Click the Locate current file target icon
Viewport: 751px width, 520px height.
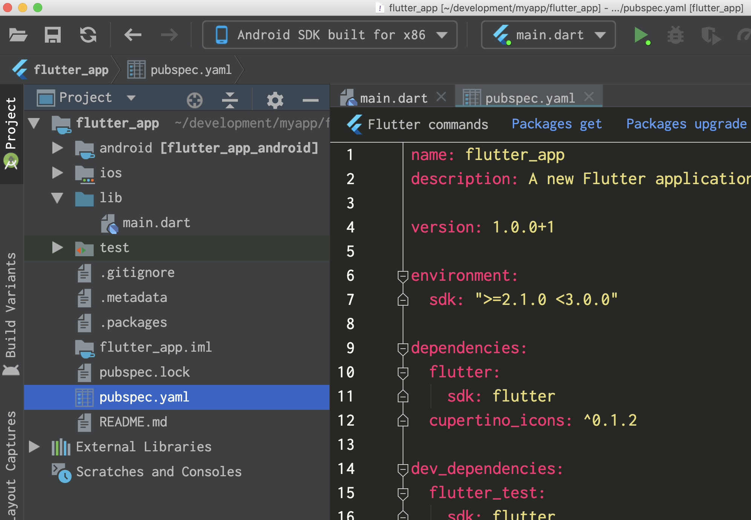195,100
